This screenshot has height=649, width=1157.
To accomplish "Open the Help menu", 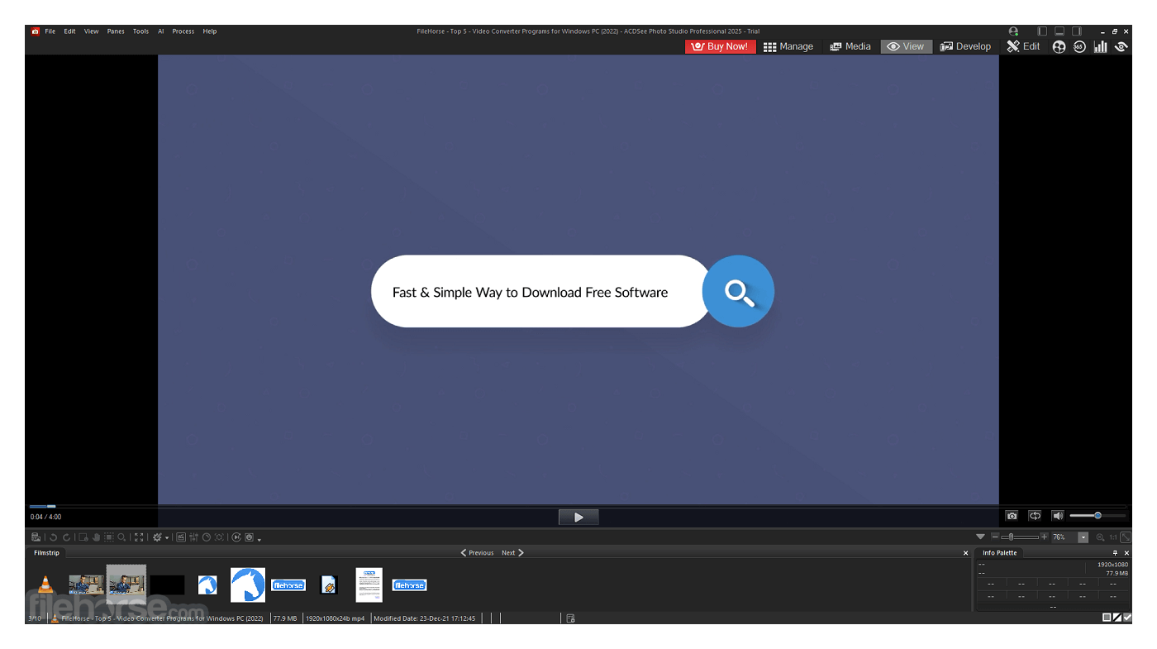I will pos(210,31).
